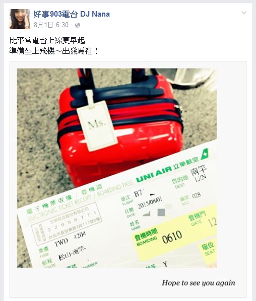Screen dimensions: 256x301
Task: Click the electronic ticket receipt stamp box
Action: [x=67, y=224]
